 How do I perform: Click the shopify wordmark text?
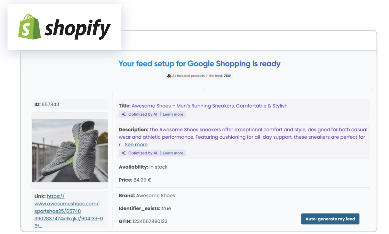tap(77, 29)
